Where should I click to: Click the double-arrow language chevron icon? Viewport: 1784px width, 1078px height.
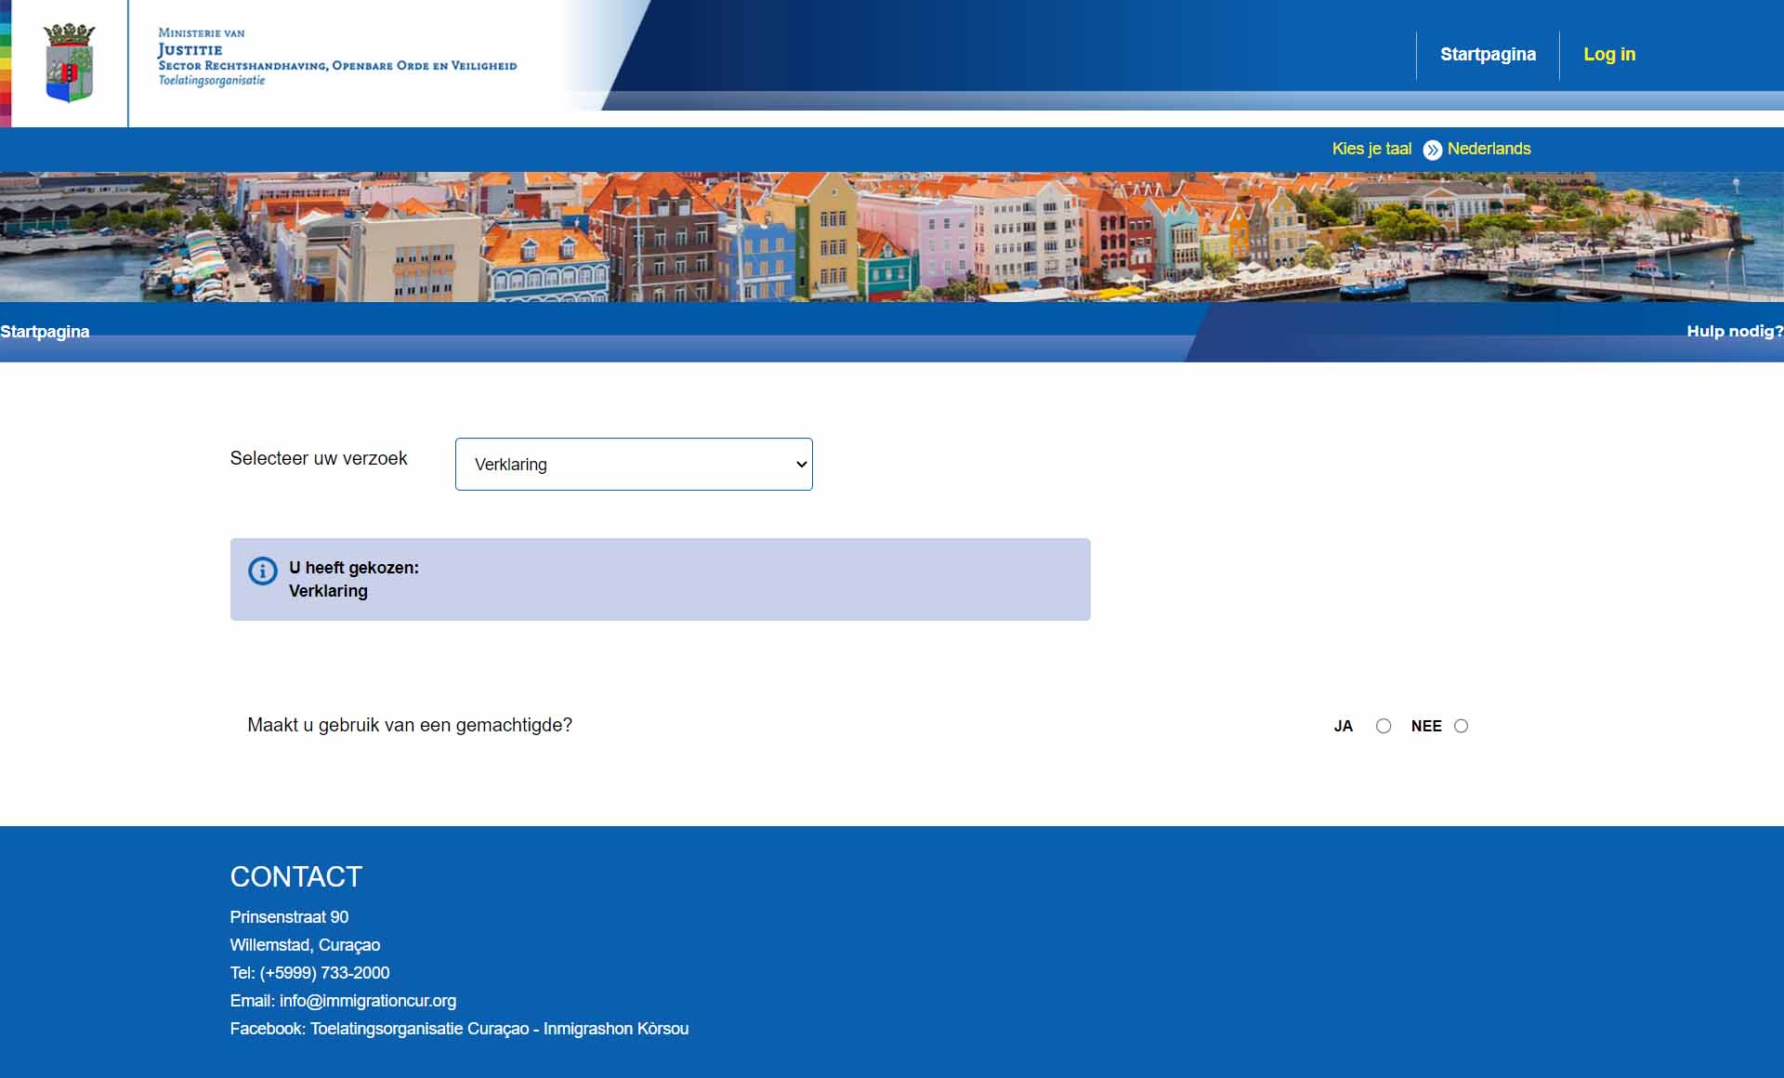tap(1432, 150)
